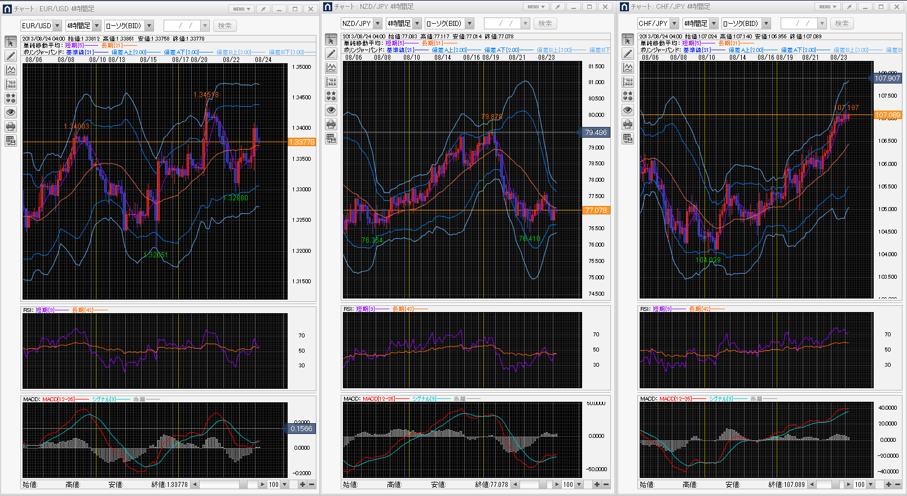Select the crosshair cursor tool in EUR/USD chart

[11, 42]
